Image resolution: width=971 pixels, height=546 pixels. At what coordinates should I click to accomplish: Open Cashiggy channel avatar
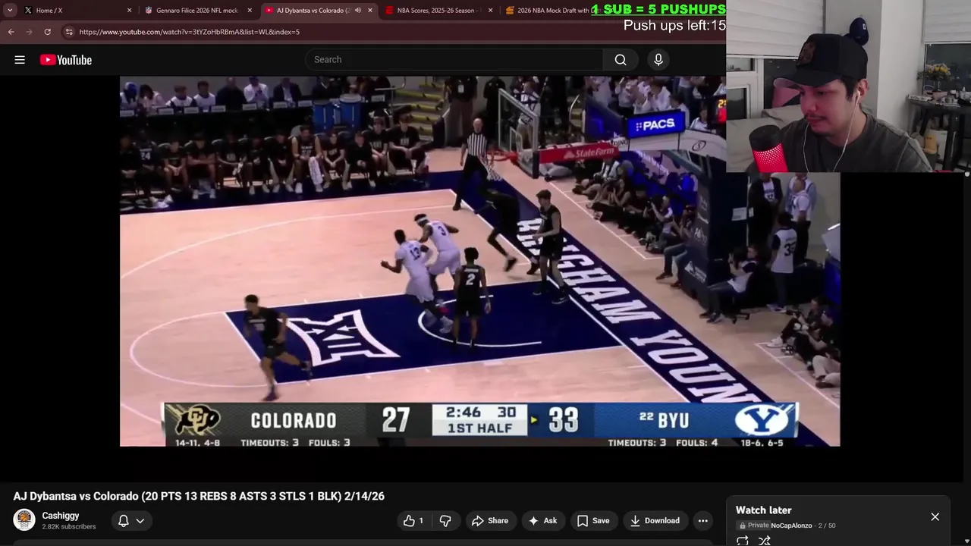click(x=24, y=519)
